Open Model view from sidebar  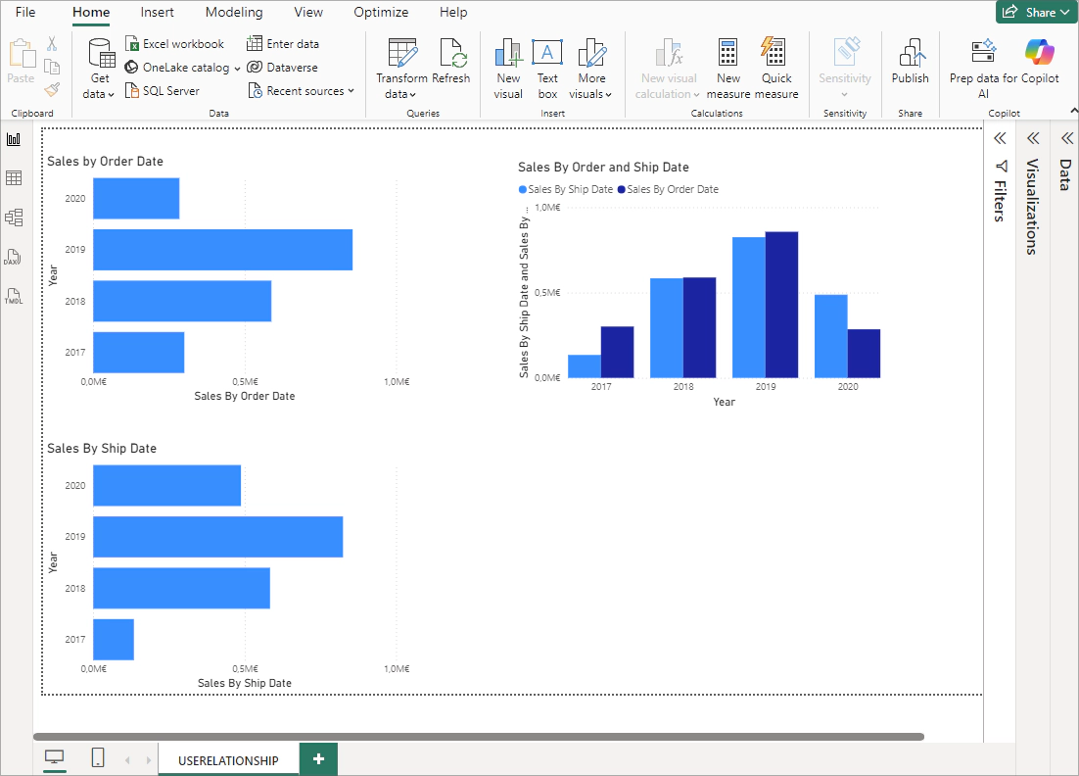pos(14,218)
